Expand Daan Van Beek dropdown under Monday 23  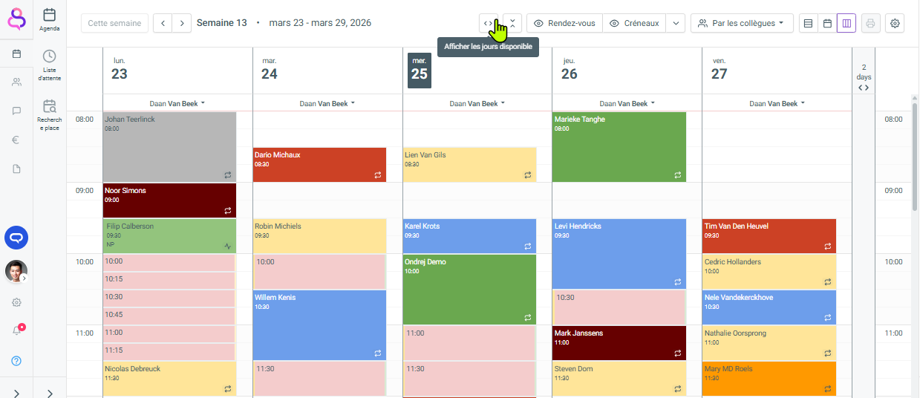(177, 103)
